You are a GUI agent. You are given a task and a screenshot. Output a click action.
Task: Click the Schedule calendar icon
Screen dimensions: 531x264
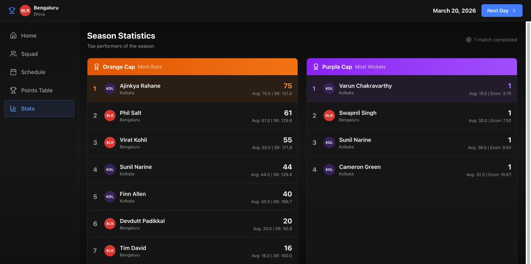coord(13,72)
